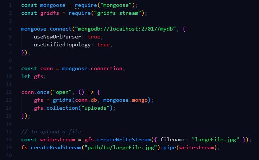Click the mongodb connection URL string
Image resolution: width=259 pixels, height=160 pixels.
pyautogui.click(x=125, y=29)
